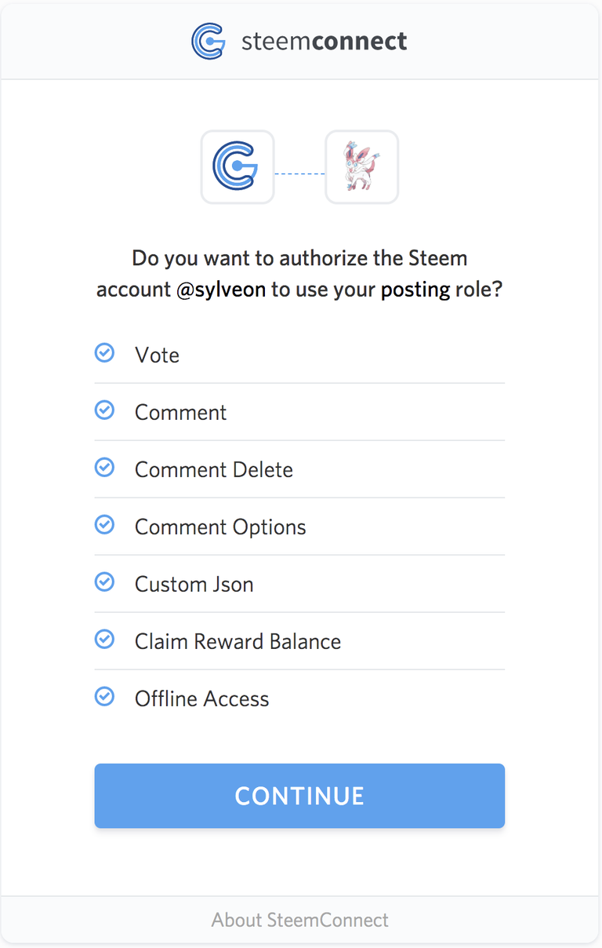Select the Comment Delete permission label

click(213, 469)
